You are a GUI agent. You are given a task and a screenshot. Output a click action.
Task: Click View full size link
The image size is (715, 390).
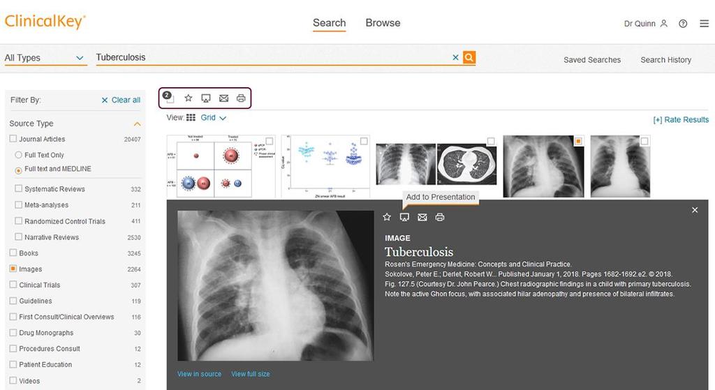pyautogui.click(x=251, y=373)
